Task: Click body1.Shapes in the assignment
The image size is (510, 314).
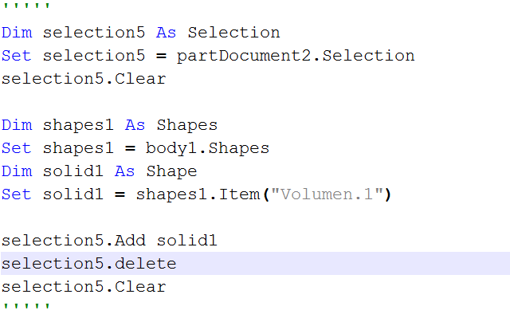Action: click(x=207, y=148)
